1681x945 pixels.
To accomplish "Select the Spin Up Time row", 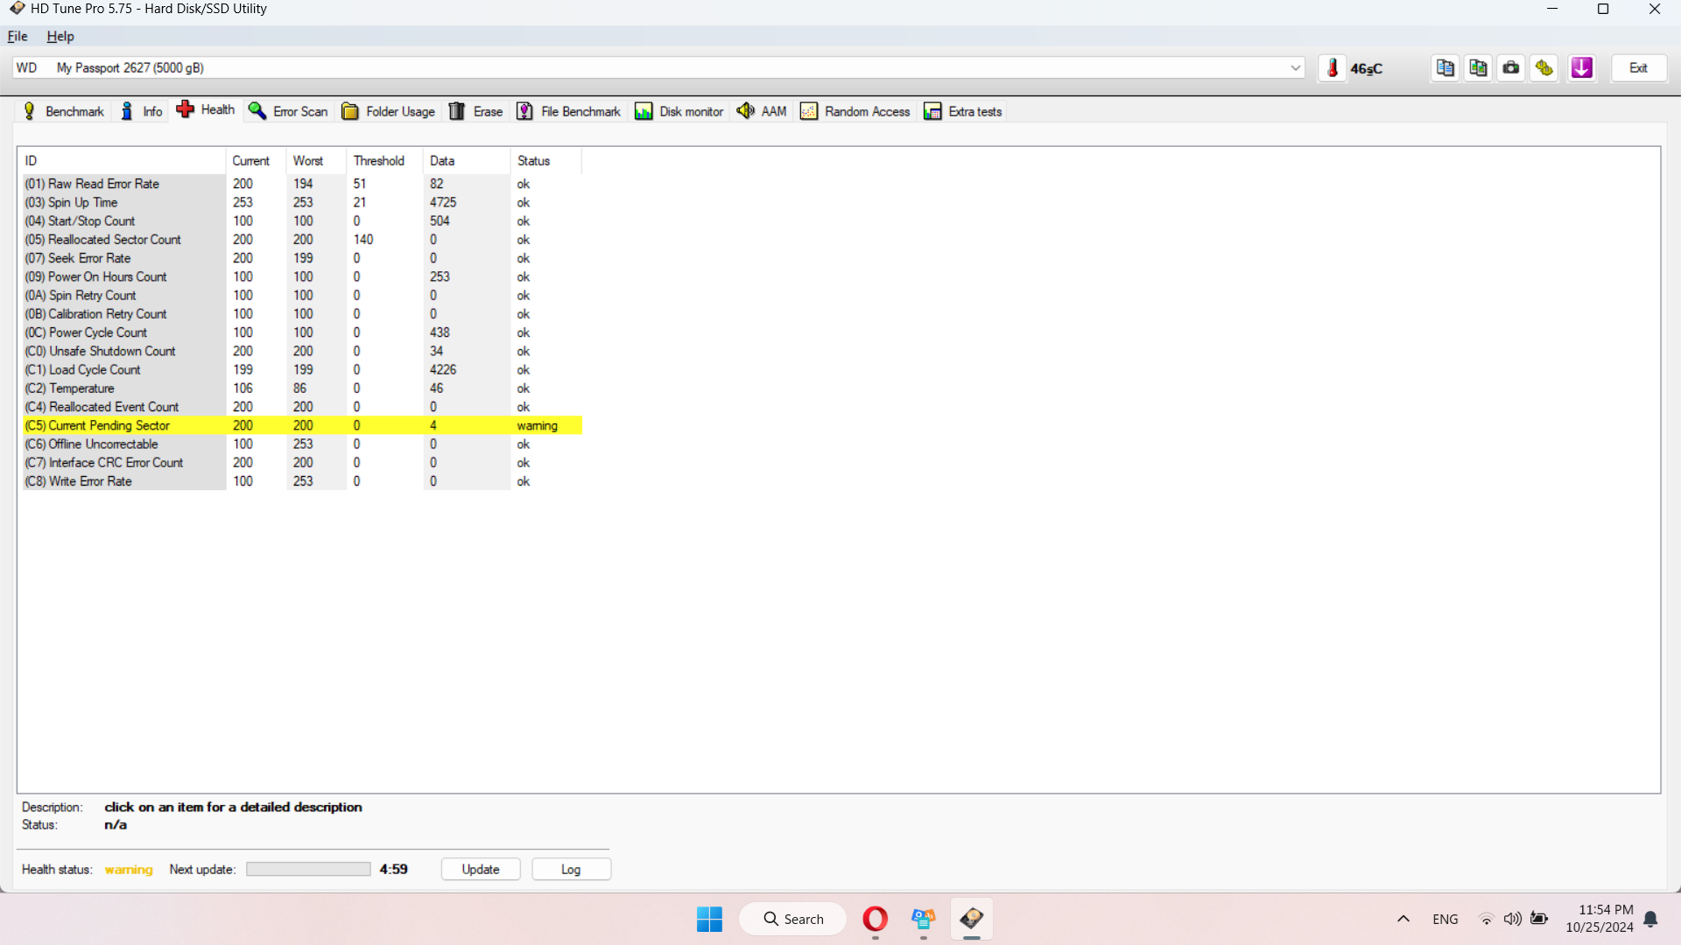I will coord(302,202).
